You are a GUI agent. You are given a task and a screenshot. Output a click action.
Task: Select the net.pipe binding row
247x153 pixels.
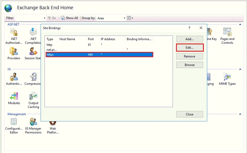(x=99, y=50)
